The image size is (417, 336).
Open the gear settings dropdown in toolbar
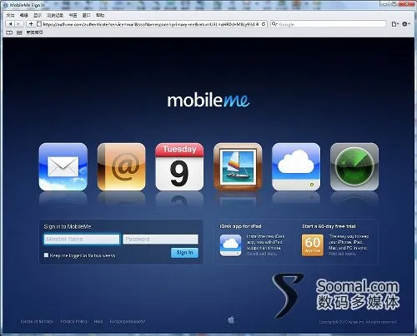click(406, 24)
